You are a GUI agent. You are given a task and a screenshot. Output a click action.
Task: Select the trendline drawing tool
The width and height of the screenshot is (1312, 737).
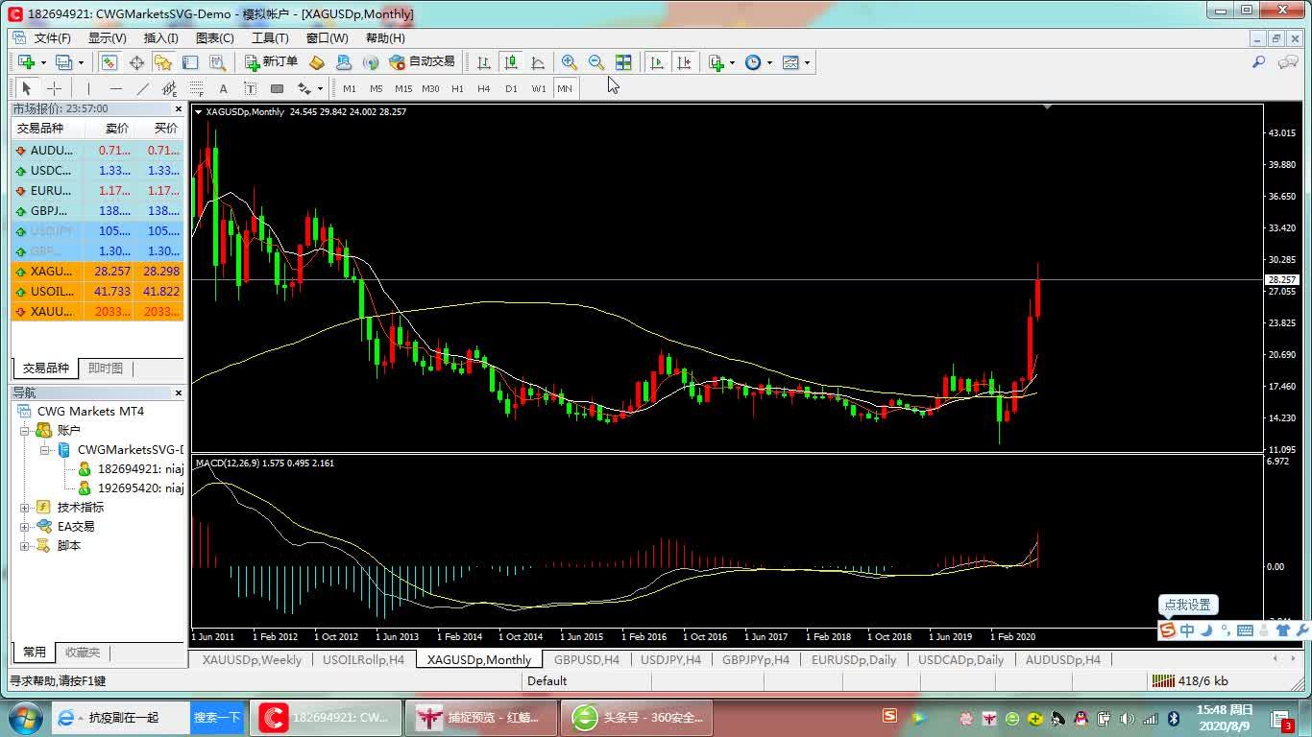click(x=142, y=88)
